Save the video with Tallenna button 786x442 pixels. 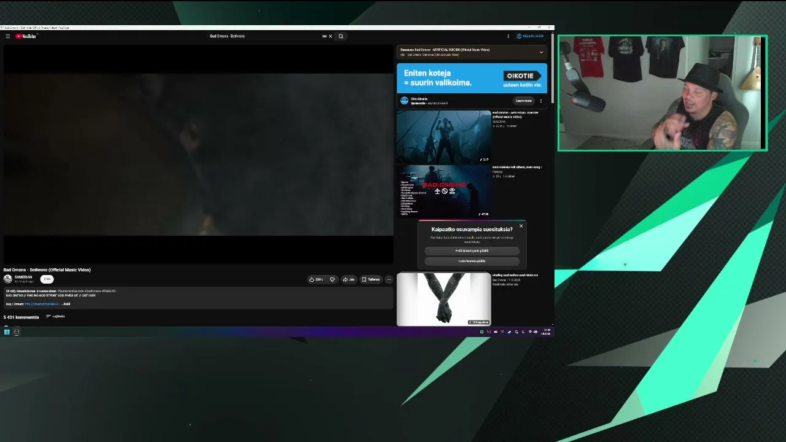pos(371,279)
